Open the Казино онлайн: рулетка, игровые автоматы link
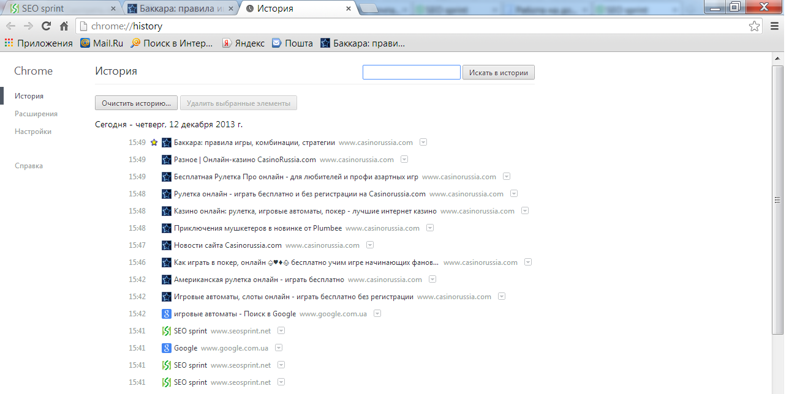789x394 pixels. coord(305,211)
